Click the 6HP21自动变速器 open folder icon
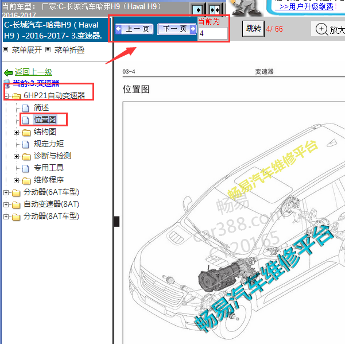 point(16,96)
